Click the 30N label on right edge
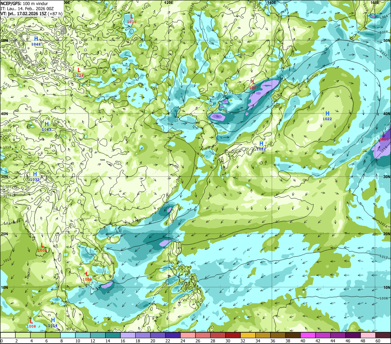 pos(387,177)
